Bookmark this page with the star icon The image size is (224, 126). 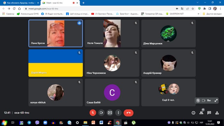tap(193, 9)
